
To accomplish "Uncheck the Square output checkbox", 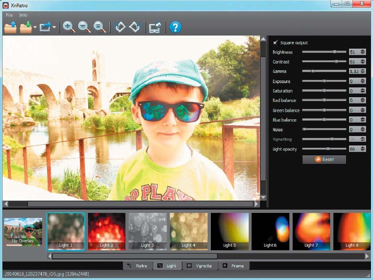I will click(x=276, y=42).
